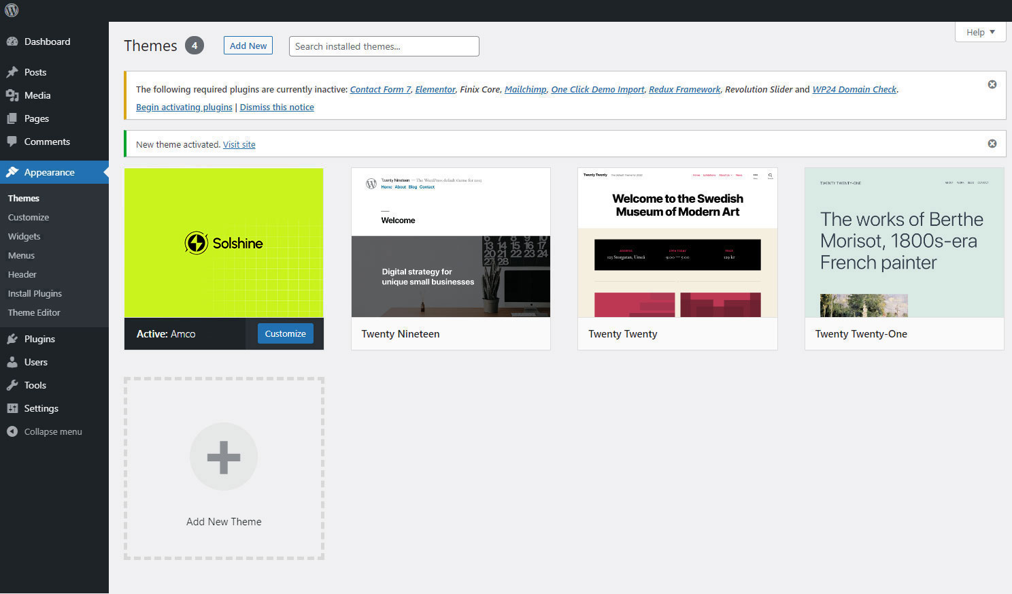Open the Theme Editor submenu item
The image size is (1012, 594).
pyautogui.click(x=34, y=312)
